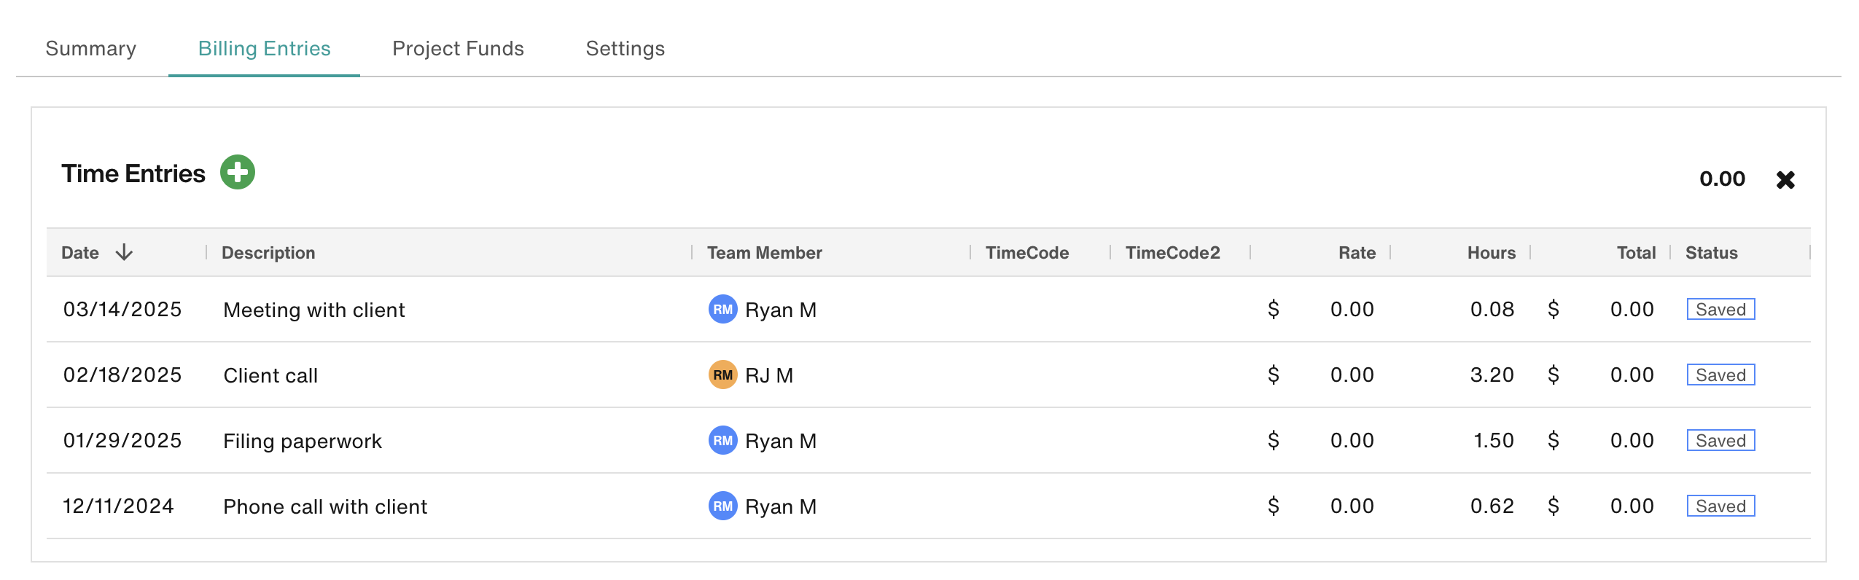
Task: Switch to the Project Funds tab
Action: click(x=458, y=48)
